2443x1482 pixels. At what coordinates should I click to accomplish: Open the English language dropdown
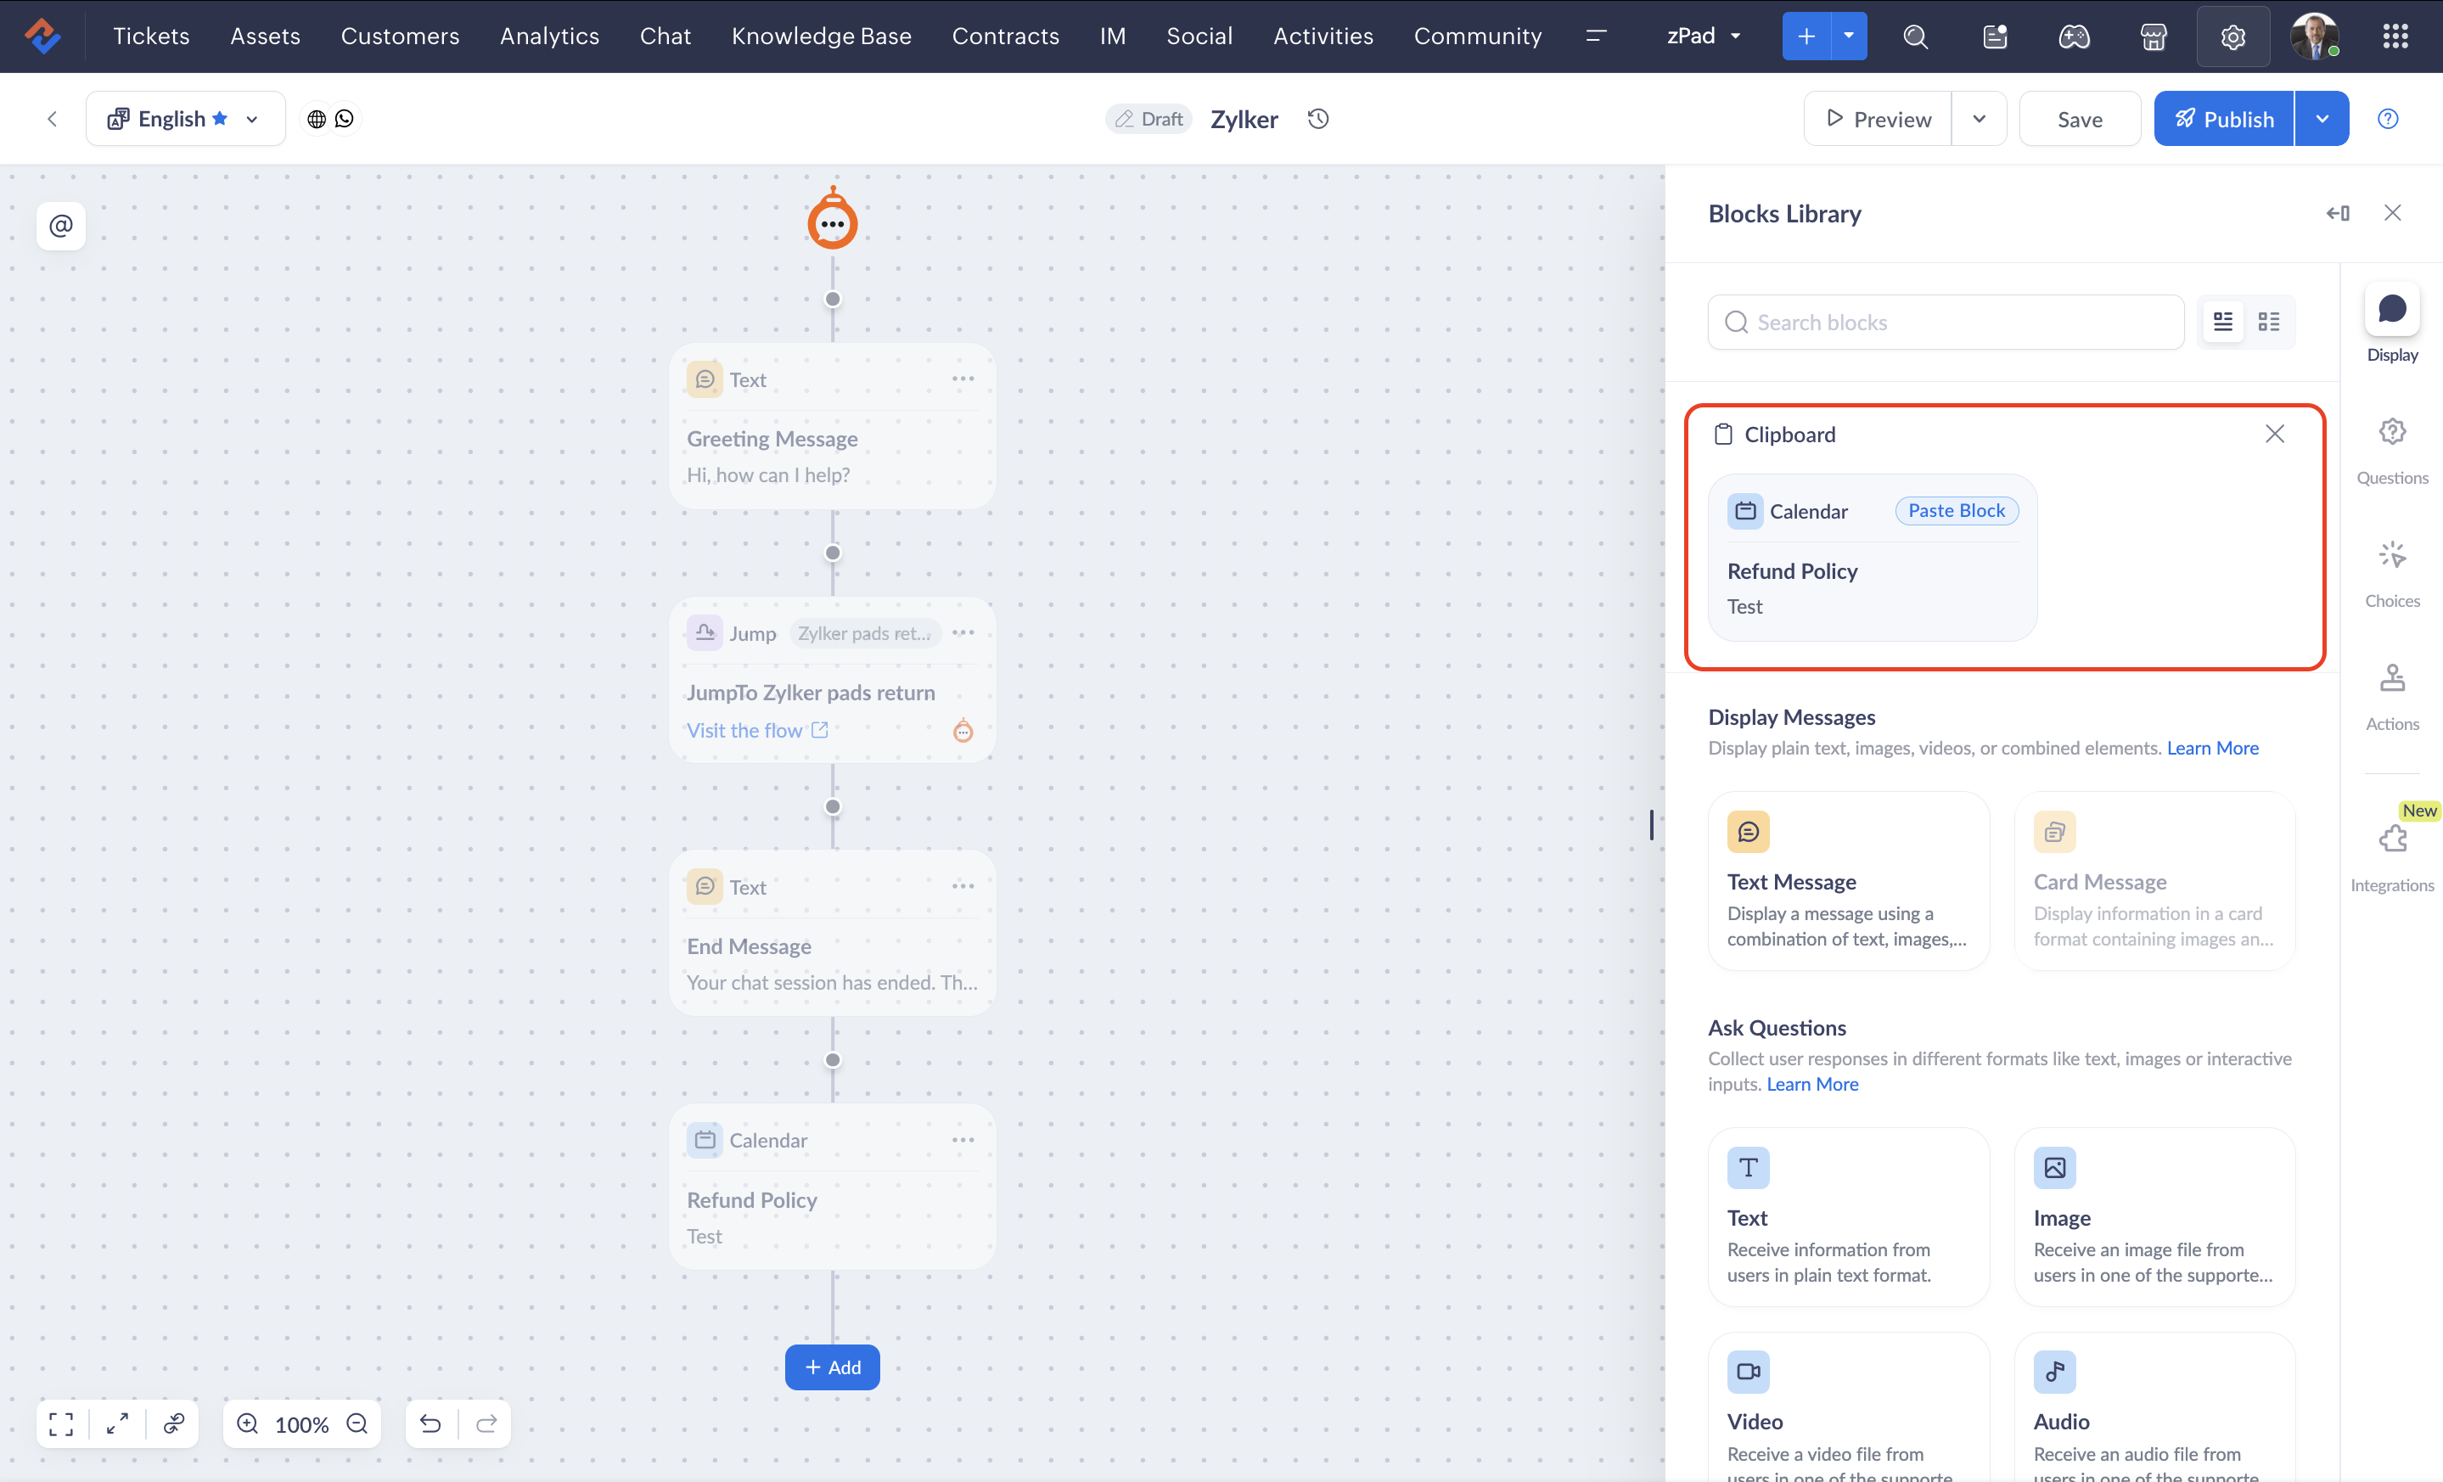185,119
